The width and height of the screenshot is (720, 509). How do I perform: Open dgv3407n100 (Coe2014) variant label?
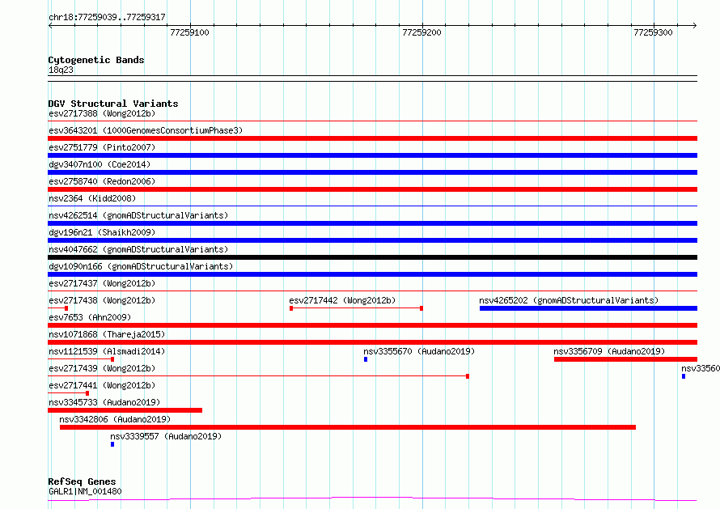point(100,164)
